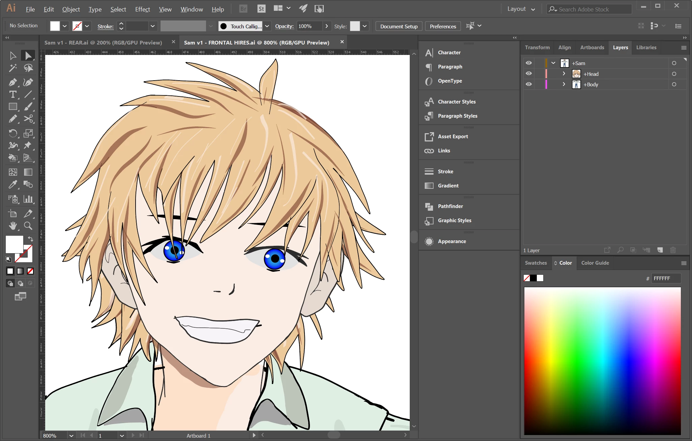Screen dimensions: 692x441
Task: Click the Document Setup button
Action: click(399, 26)
